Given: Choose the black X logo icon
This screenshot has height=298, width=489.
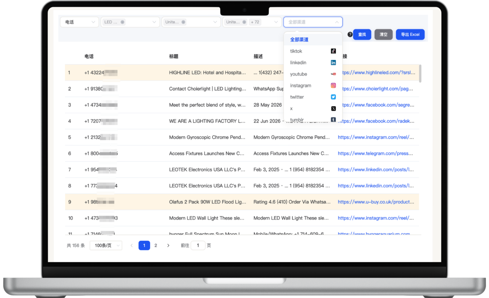Looking at the screenshot, I should 333,108.
